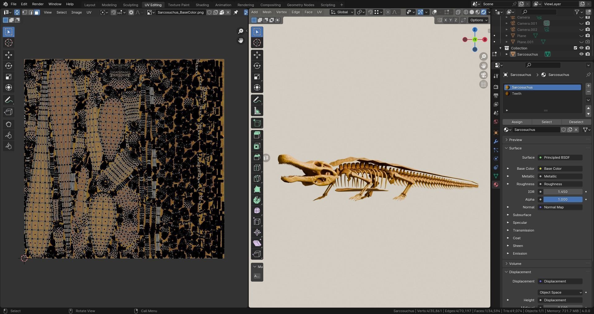Open the Render menu
The height and width of the screenshot is (314, 594).
tap(38, 4)
